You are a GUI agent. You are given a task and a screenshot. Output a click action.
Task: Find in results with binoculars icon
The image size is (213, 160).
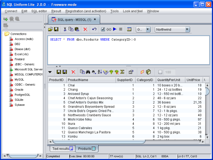88,72
